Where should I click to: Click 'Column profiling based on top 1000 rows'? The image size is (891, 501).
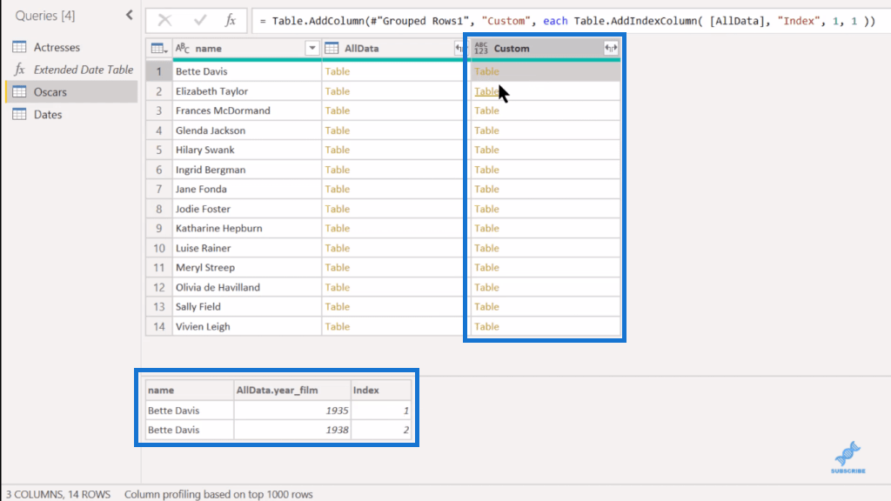218,494
